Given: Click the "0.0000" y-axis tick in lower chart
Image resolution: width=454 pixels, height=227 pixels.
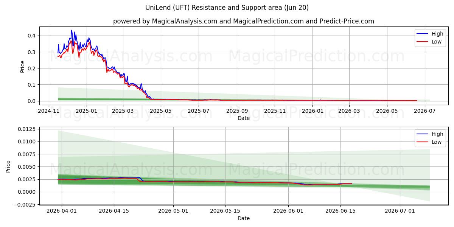Looking at the screenshot, I should [x=27, y=192].
